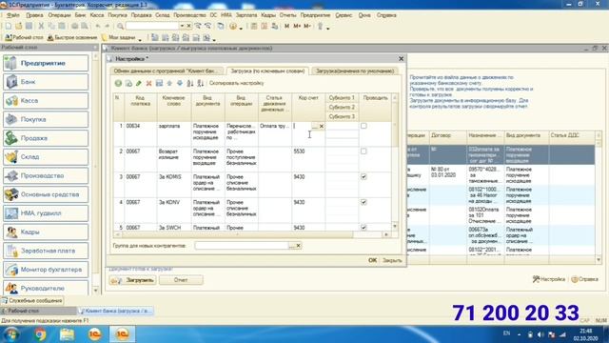Uncheck Проводить for row 5 За SWCH
This screenshot has width=609, height=343.
pyautogui.click(x=363, y=228)
